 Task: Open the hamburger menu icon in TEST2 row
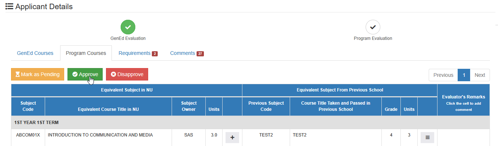click(x=427, y=138)
